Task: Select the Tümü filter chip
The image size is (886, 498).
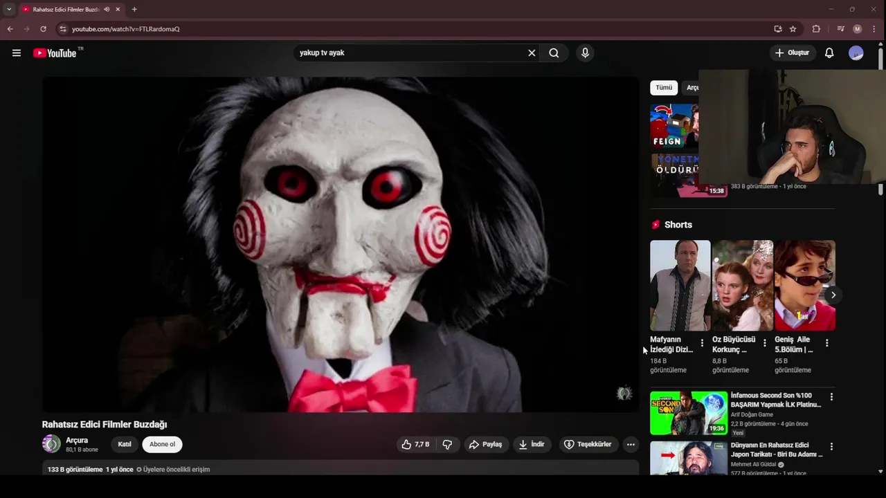Action: pos(664,88)
